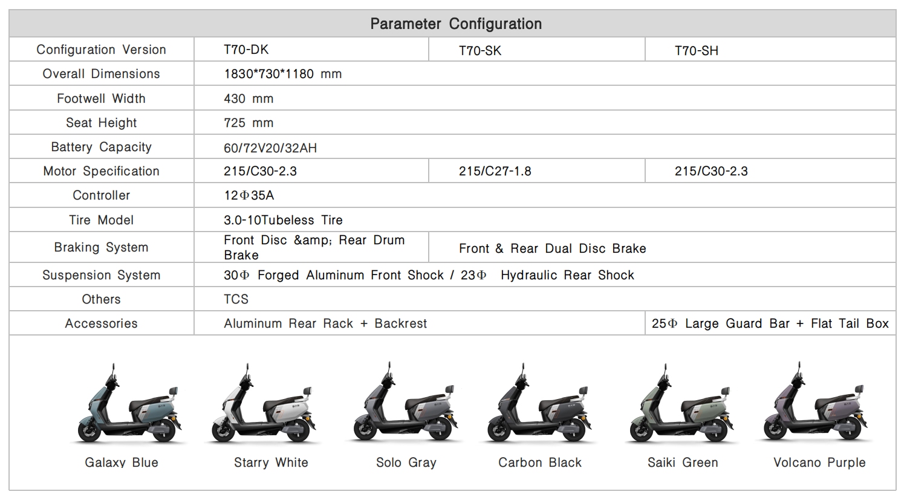
Task: Click the Suspension System row label
Action: (102, 275)
